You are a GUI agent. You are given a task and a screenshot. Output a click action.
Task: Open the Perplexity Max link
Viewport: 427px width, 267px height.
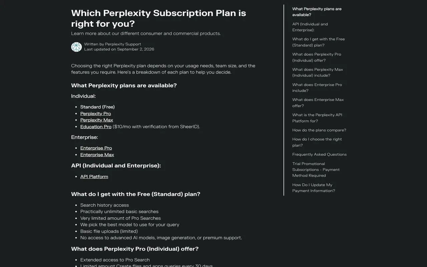[97, 120]
